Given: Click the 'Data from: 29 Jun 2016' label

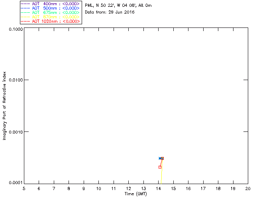Looking at the screenshot, I should click(x=110, y=12).
